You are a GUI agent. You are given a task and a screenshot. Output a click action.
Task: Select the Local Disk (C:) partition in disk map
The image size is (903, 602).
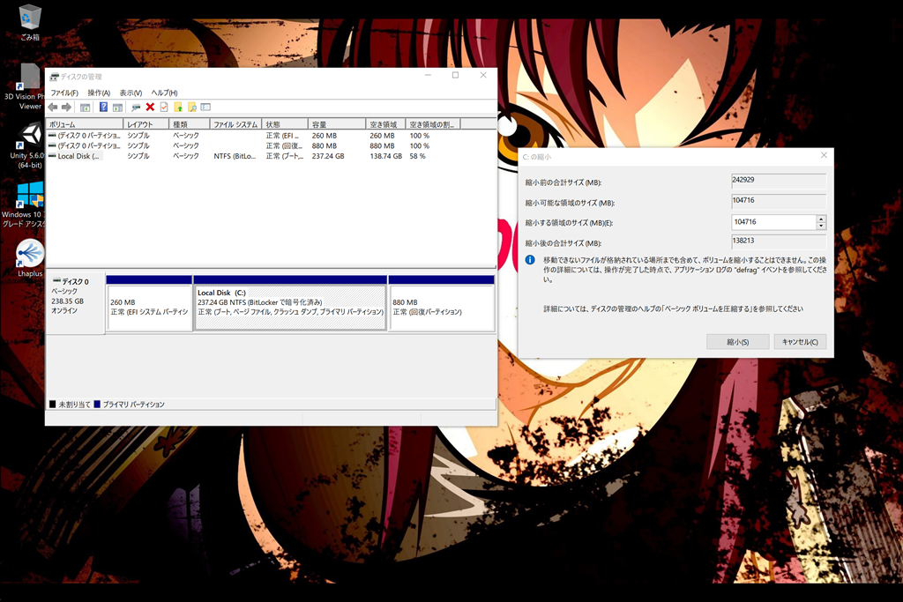[290, 302]
